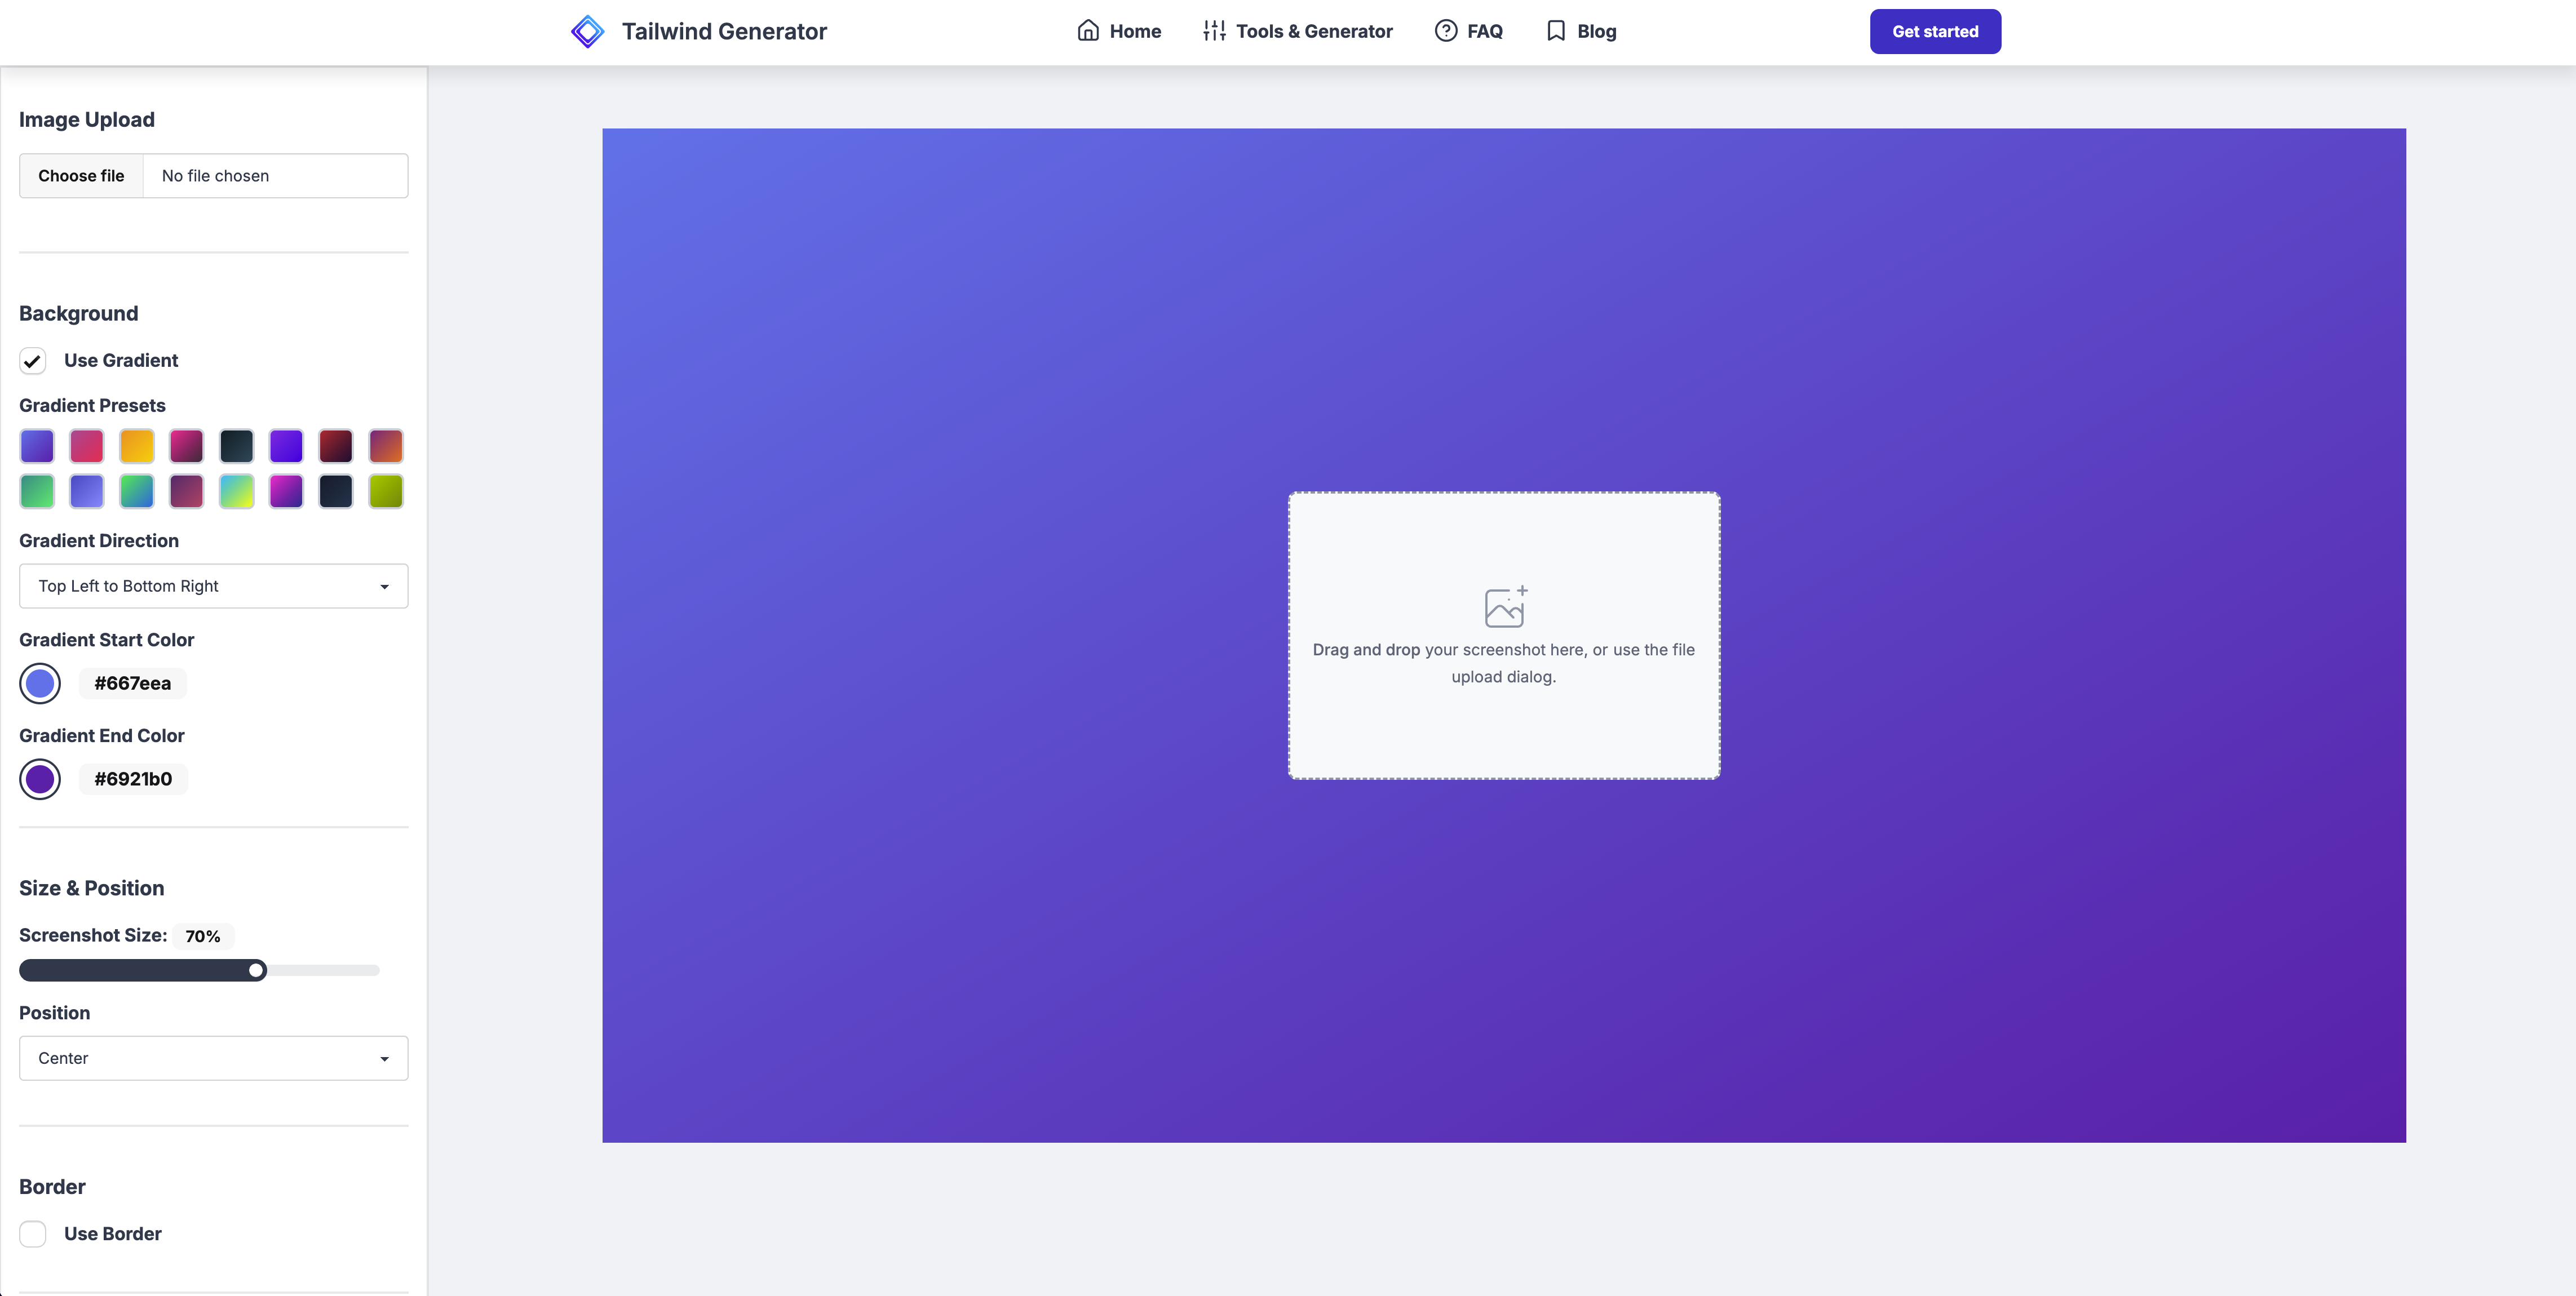Click the drag and drop instruction text
2576x1296 pixels.
tap(1503, 663)
